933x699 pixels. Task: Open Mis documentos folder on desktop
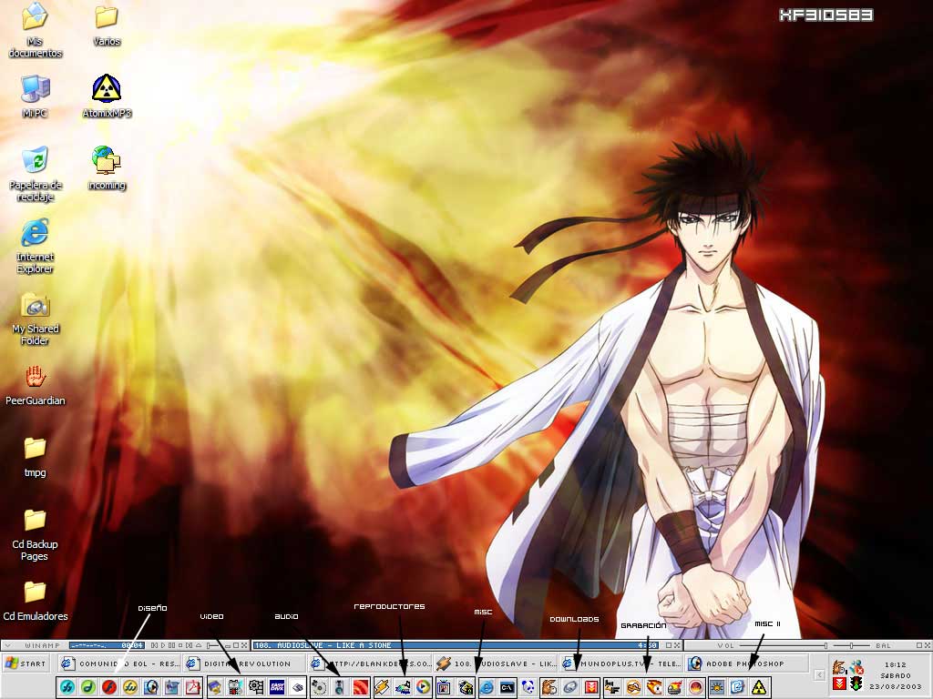click(36, 30)
